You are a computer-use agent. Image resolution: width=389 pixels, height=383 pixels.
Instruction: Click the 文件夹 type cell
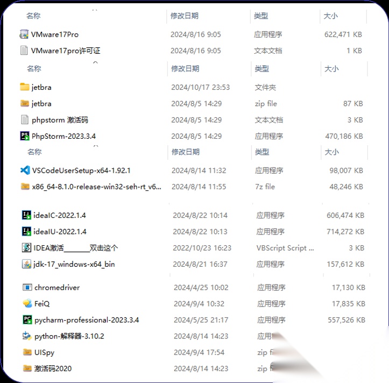pyautogui.click(x=265, y=87)
